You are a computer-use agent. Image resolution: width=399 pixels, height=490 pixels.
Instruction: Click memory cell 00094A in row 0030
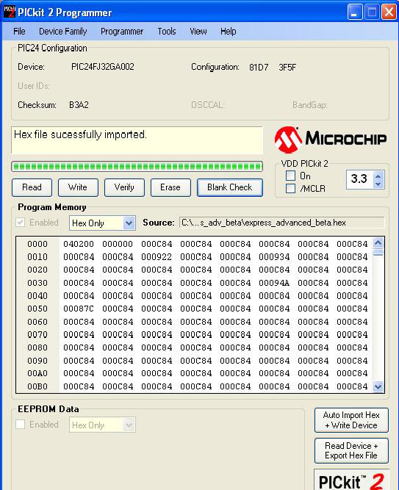click(274, 283)
